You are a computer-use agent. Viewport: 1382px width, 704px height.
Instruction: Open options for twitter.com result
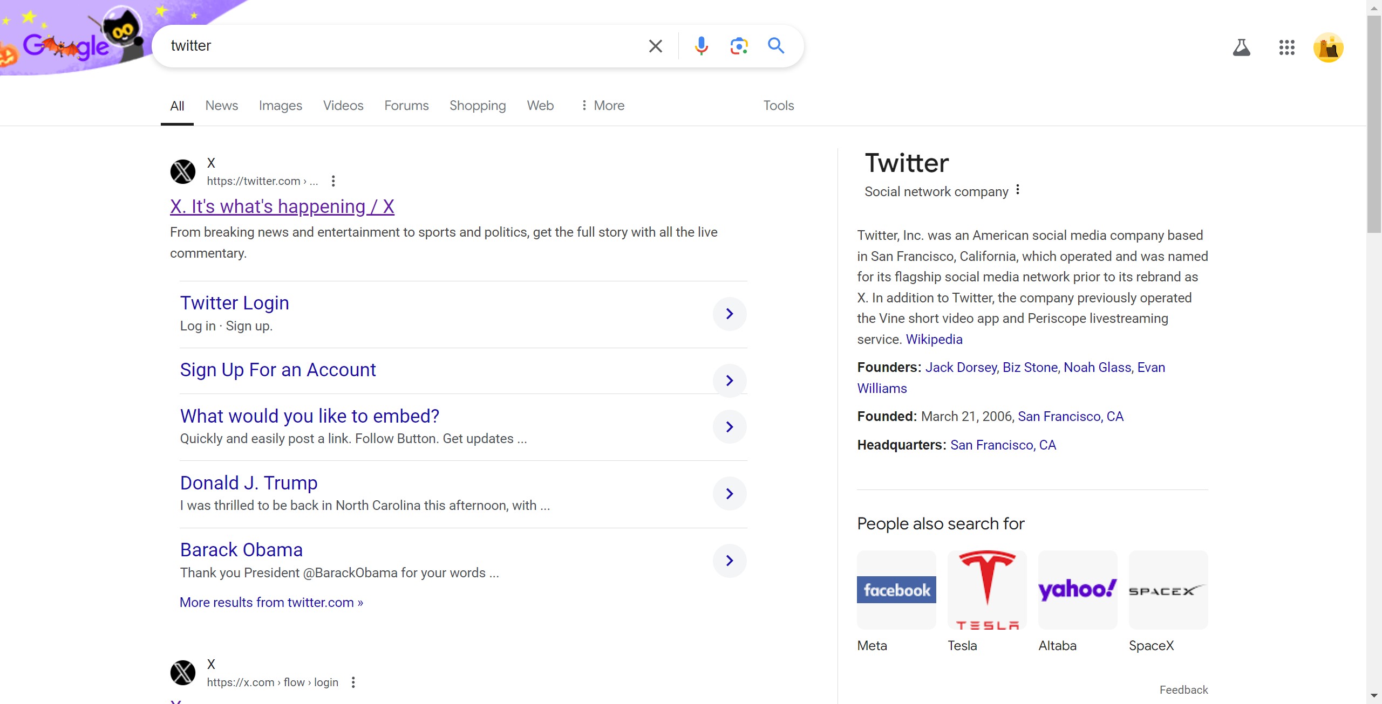point(333,181)
